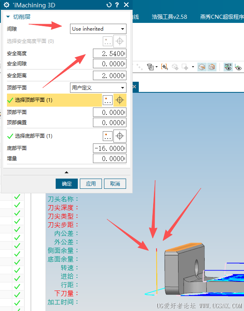This screenshot has width=244, height=311.
Task: Open the selection filter funnel icon
Action: 150,67
